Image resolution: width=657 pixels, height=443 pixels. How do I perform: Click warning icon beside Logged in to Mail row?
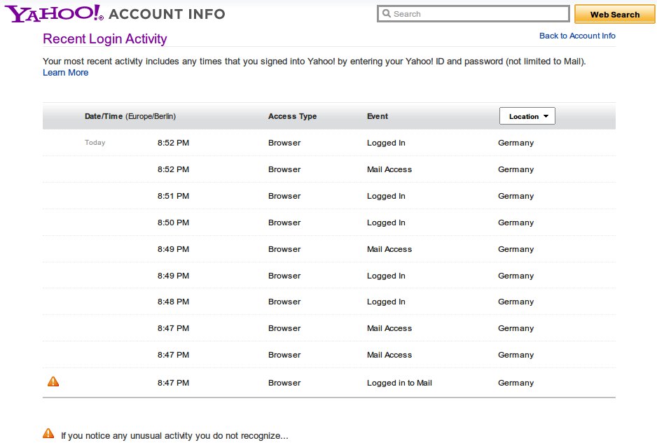click(53, 381)
